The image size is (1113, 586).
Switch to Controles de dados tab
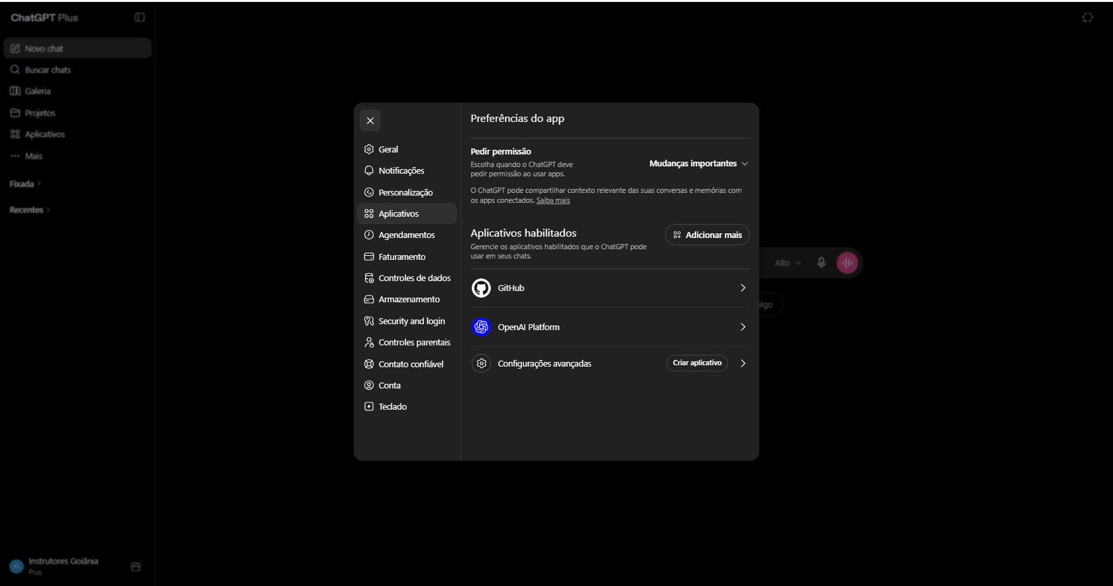[407, 278]
